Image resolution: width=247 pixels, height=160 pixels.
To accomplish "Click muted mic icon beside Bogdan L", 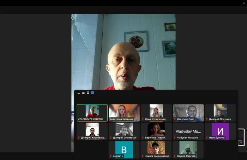I will (110, 156).
